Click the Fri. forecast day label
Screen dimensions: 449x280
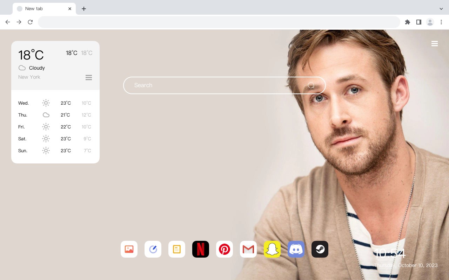point(21,127)
